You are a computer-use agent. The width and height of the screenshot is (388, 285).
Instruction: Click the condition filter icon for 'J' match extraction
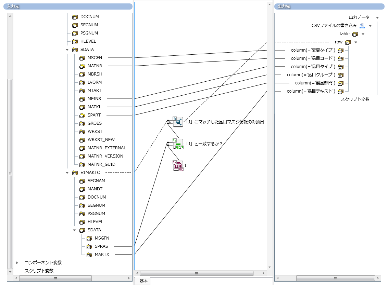coord(178,122)
